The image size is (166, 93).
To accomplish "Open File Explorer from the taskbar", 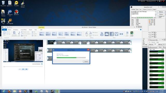I will (15, 91).
